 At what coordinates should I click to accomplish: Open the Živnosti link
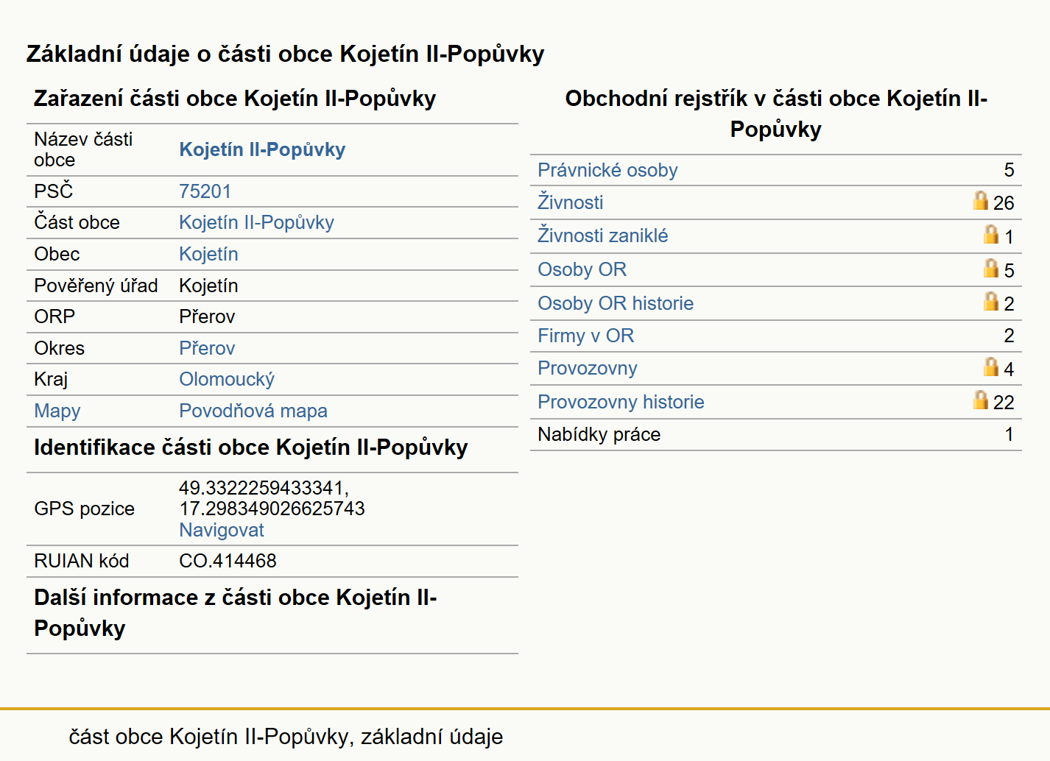[x=571, y=202]
